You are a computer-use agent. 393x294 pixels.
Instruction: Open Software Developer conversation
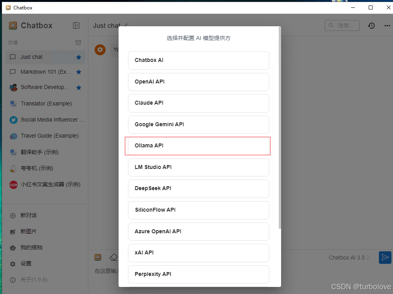tap(46, 87)
